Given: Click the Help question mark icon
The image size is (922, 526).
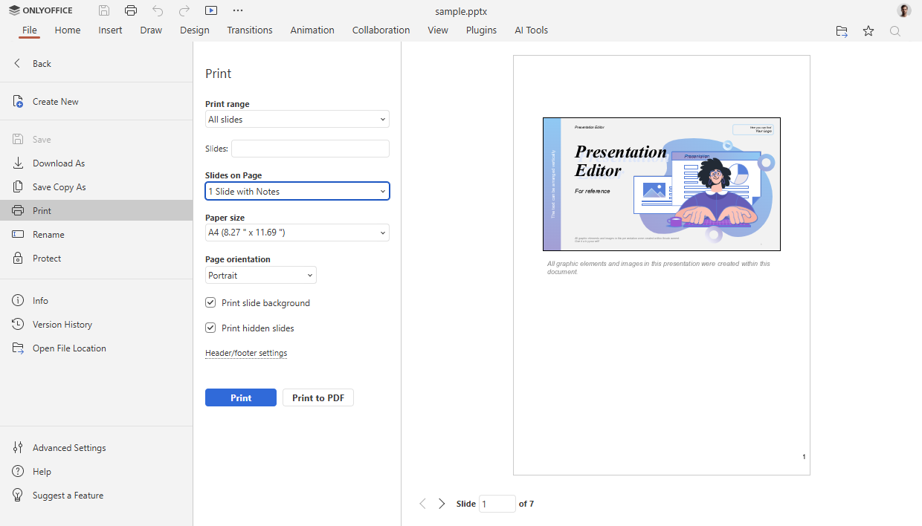Looking at the screenshot, I should [18, 472].
